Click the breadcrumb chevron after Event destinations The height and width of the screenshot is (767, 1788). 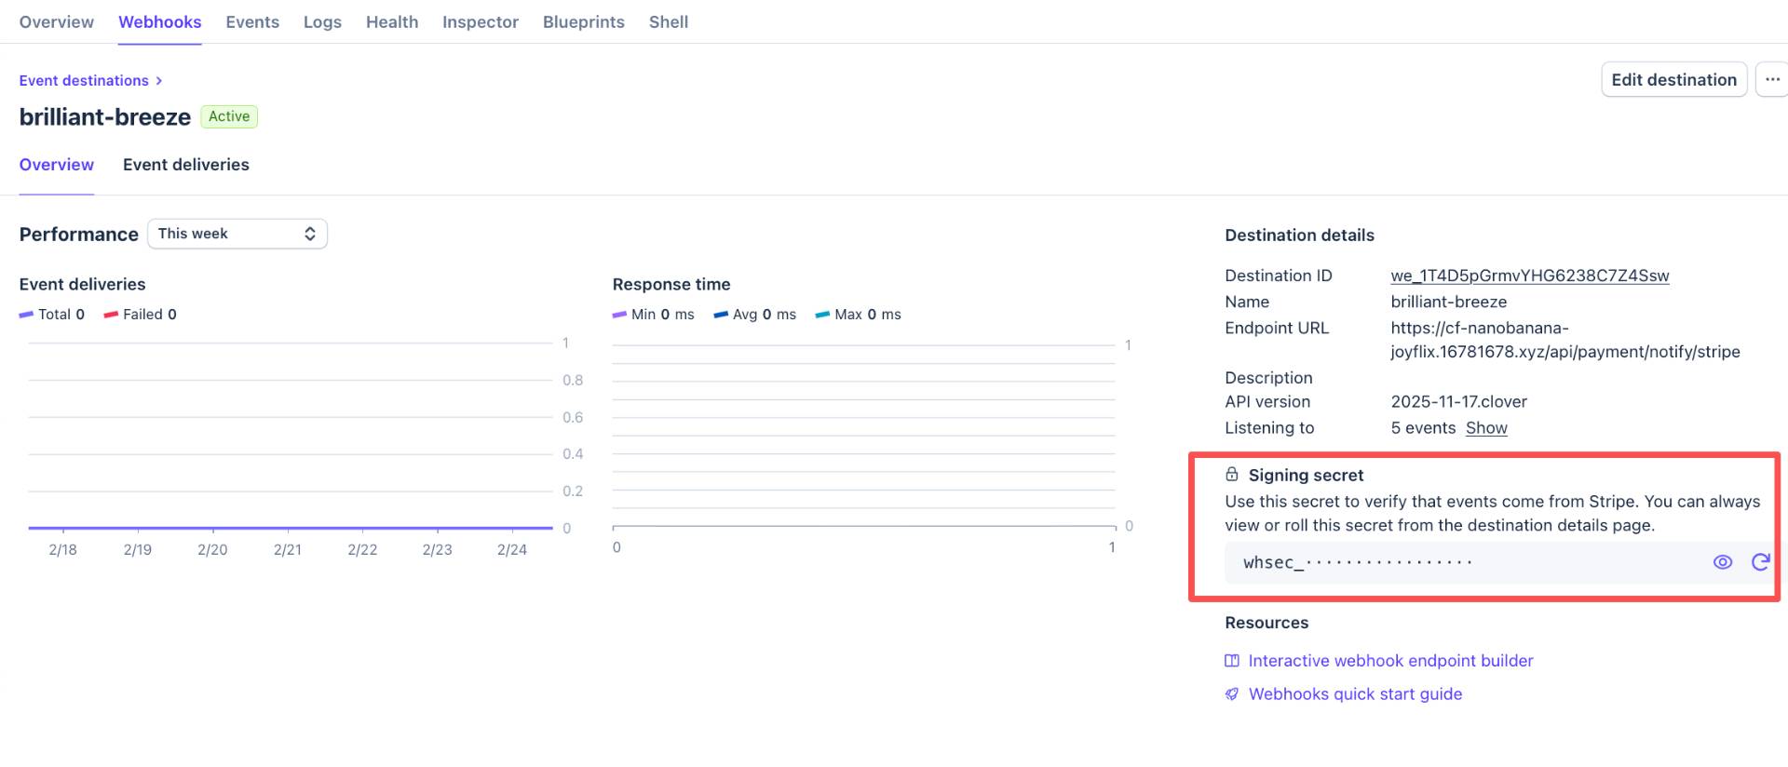point(159,81)
